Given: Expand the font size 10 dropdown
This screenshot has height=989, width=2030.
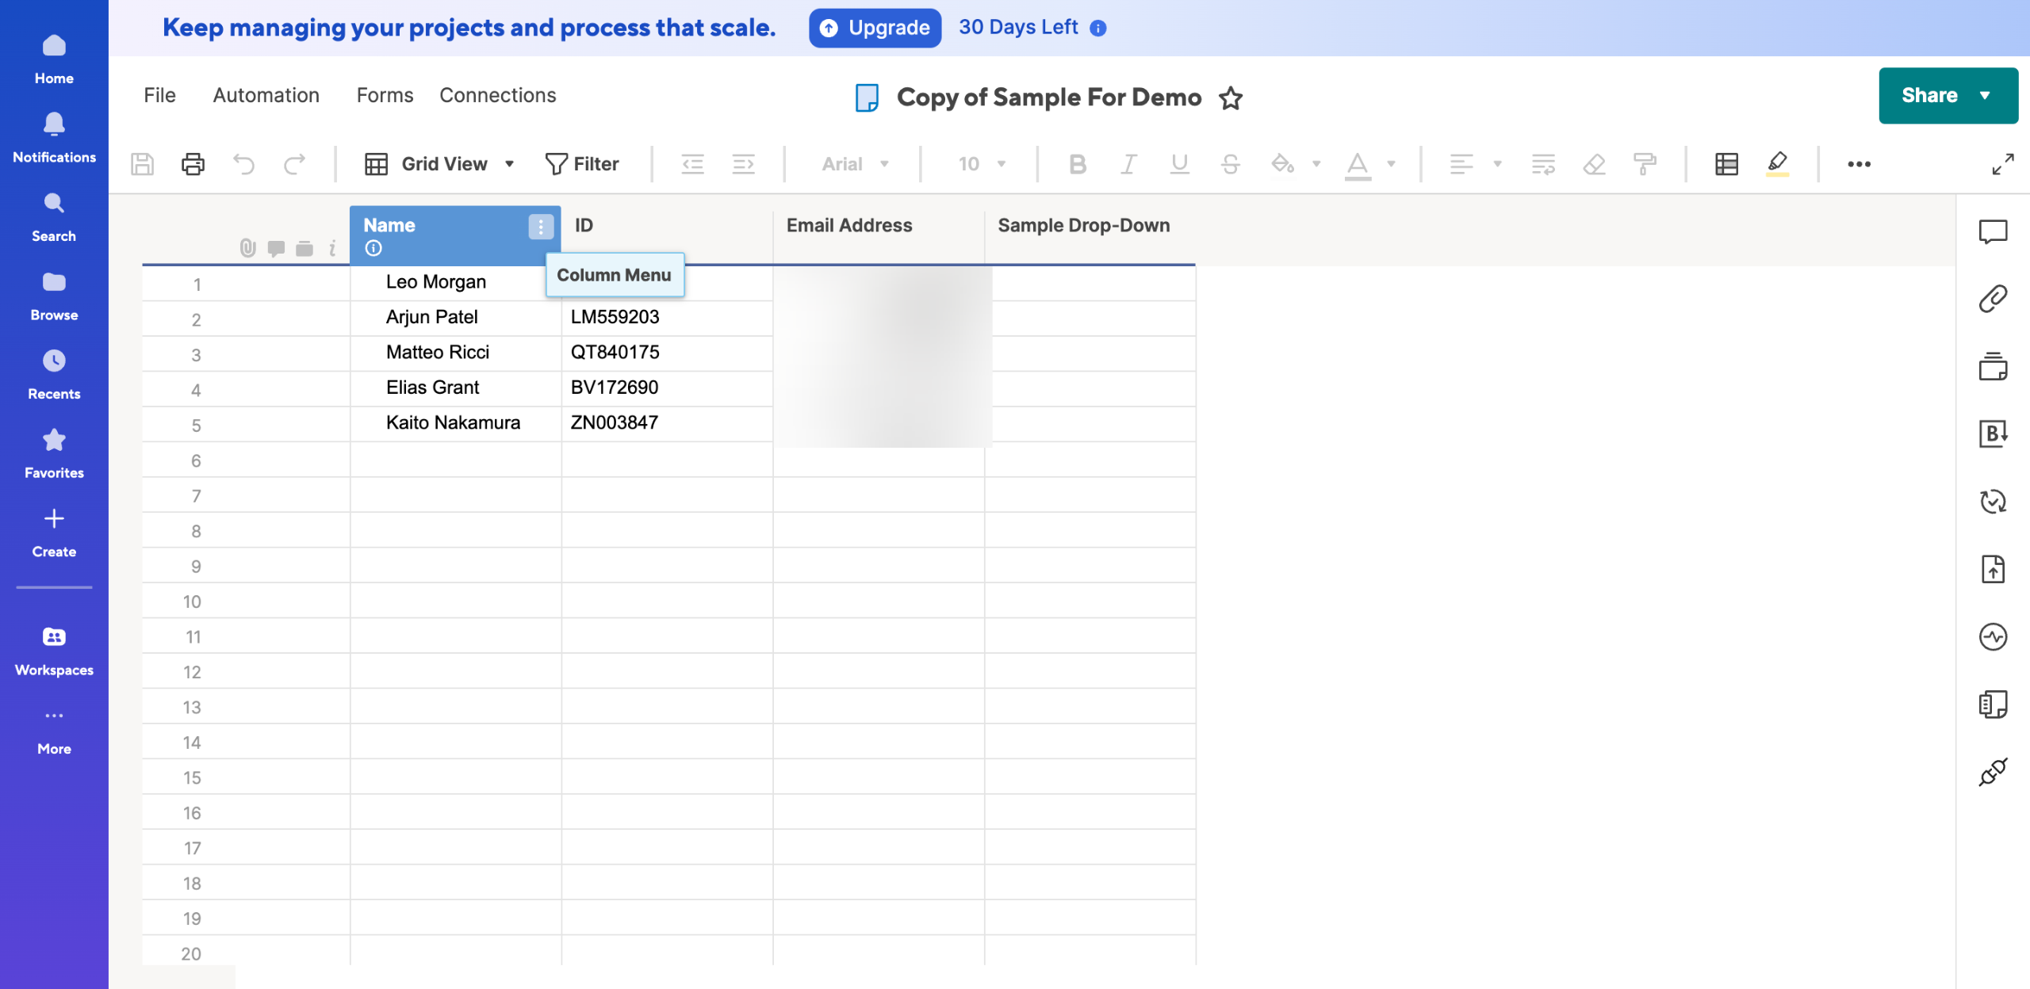Looking at the screenshot, I should tap(982, 164).
